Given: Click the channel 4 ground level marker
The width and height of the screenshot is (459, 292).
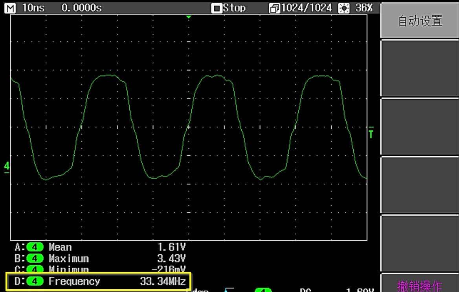Looking at the screenshot, I should point(7,167).
